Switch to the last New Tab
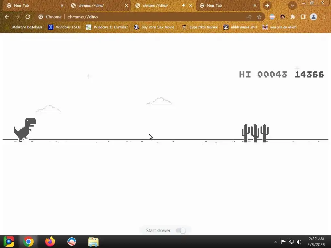Viewport: 331px width, 248px height. pos(228,5)
